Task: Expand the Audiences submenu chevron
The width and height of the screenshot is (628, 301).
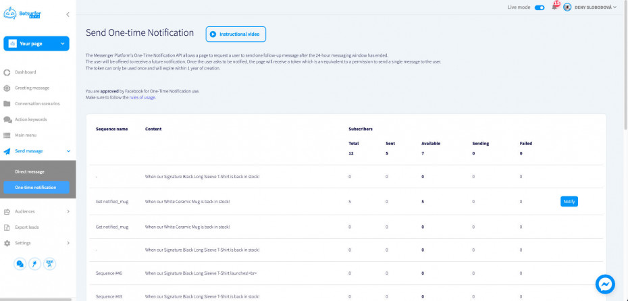Action: tap(68, 211)
